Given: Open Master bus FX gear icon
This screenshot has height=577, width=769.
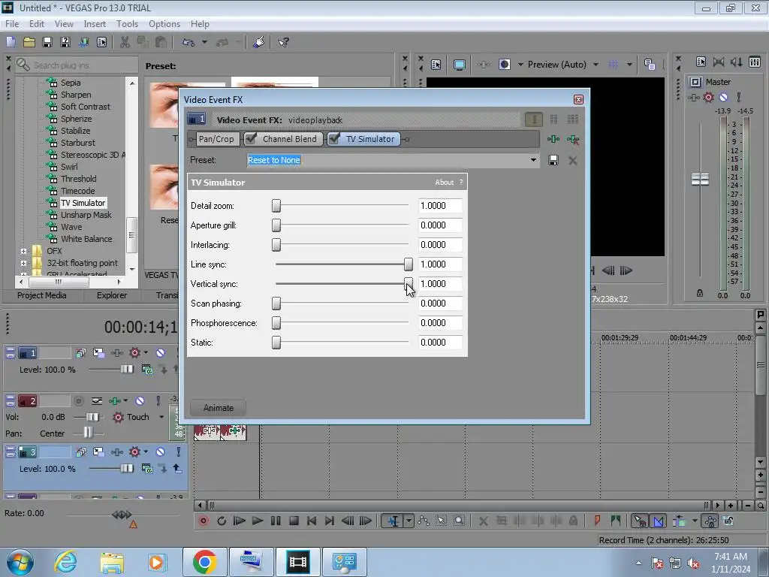Looking at the screenshot, I should point(709,97).
